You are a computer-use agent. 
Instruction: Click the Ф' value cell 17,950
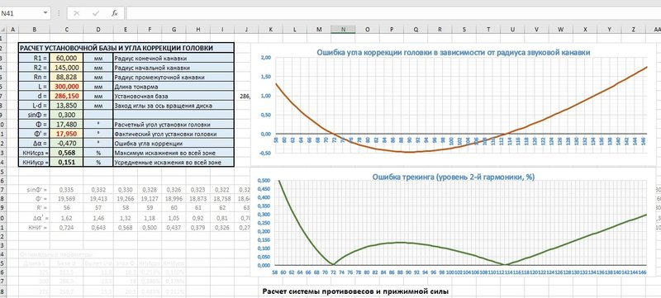[x=67, y=134]
